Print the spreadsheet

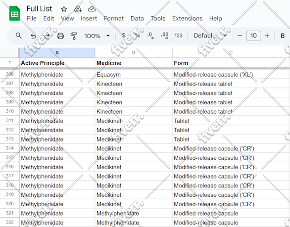coord(60,36)
